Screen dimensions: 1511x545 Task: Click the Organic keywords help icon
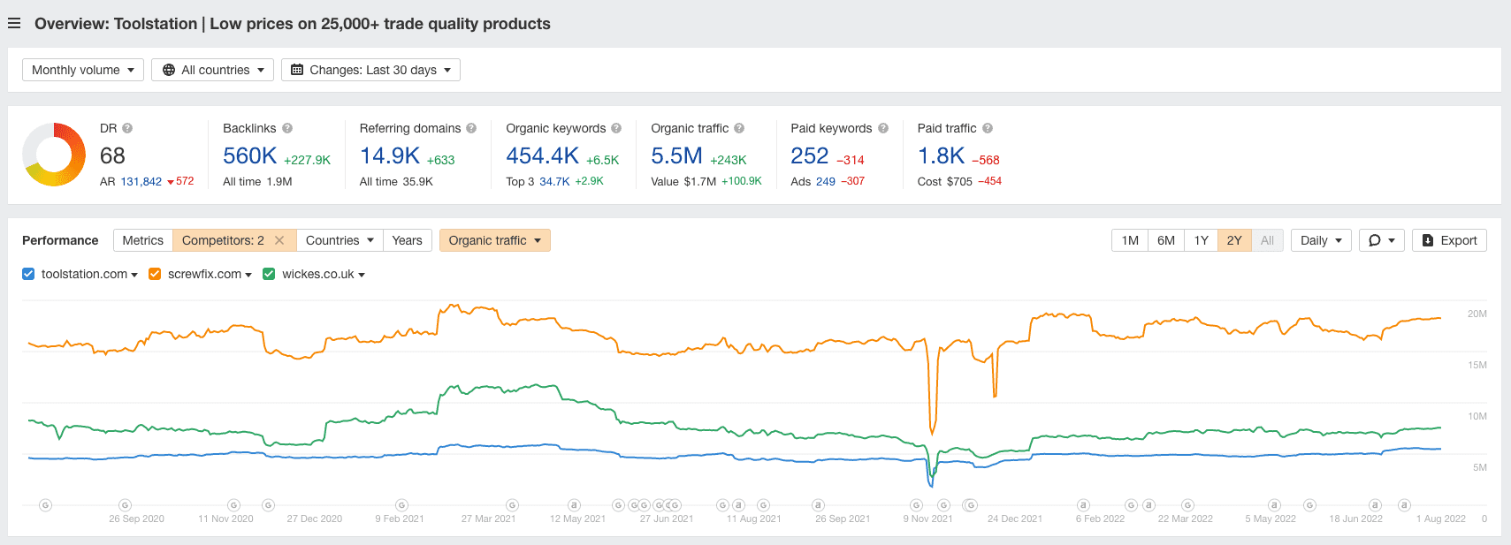click(x=616, y=128)
